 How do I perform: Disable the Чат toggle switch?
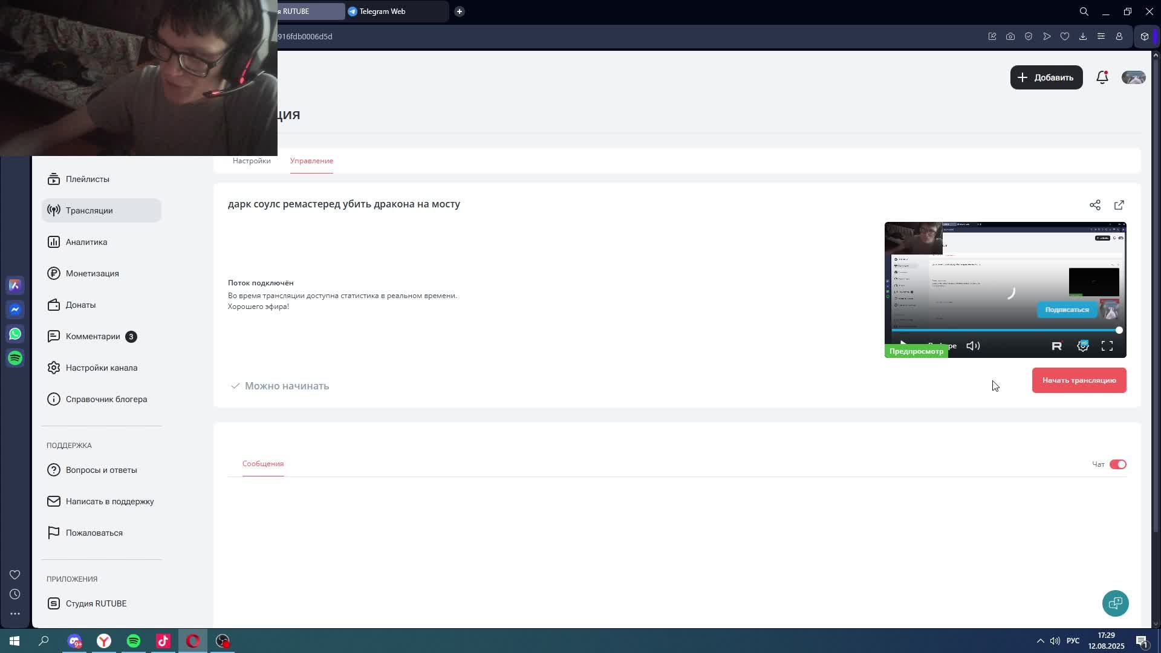click(1117, 464)
